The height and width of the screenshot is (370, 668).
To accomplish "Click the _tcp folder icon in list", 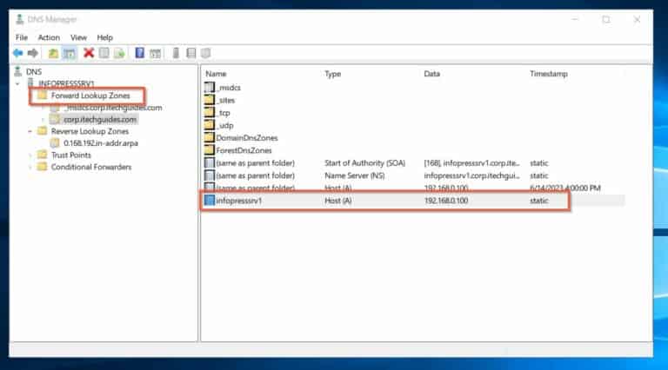I will [209, 113].
